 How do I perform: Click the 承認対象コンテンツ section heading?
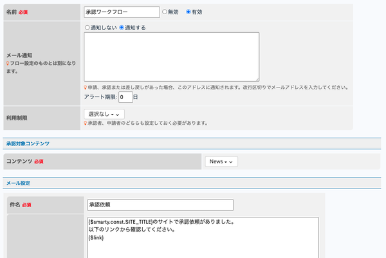point(28,143)
